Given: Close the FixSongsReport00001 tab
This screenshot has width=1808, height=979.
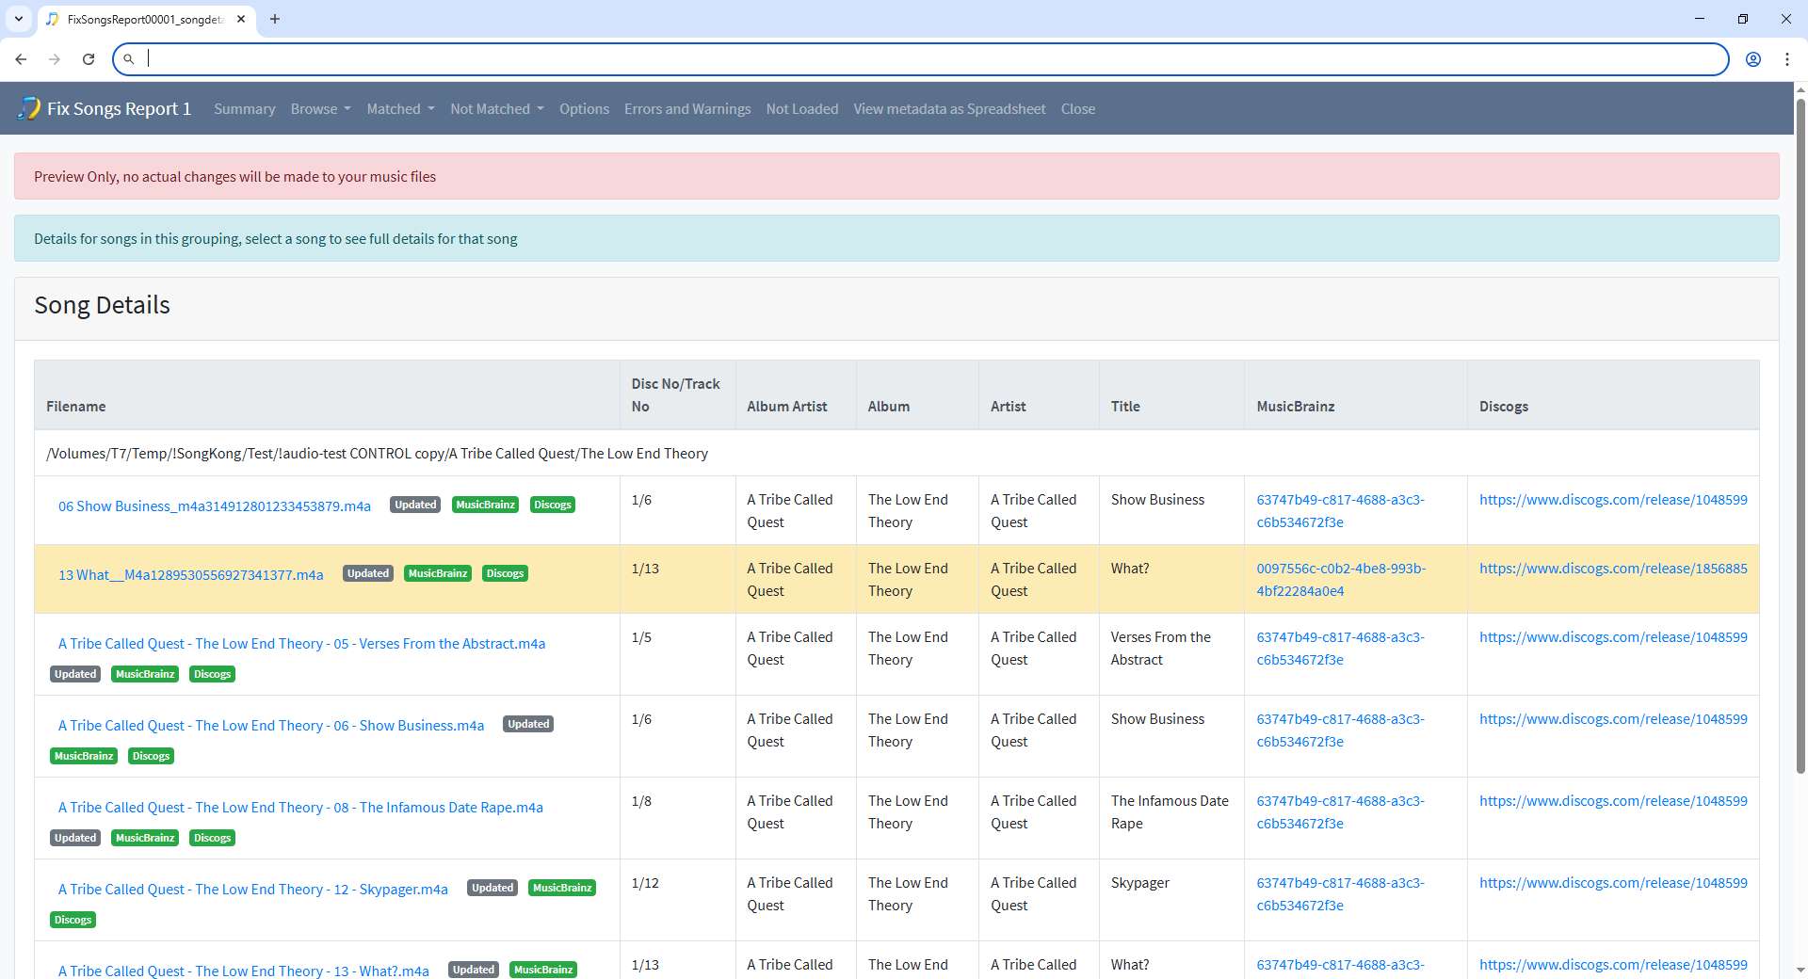Looking at the screenshot, I should 241,19.
